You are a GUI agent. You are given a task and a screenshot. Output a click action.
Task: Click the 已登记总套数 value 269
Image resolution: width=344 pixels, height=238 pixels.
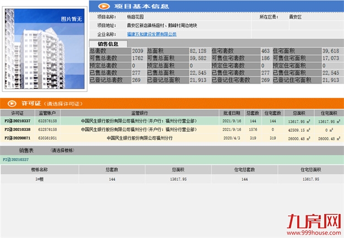(136, 80)
